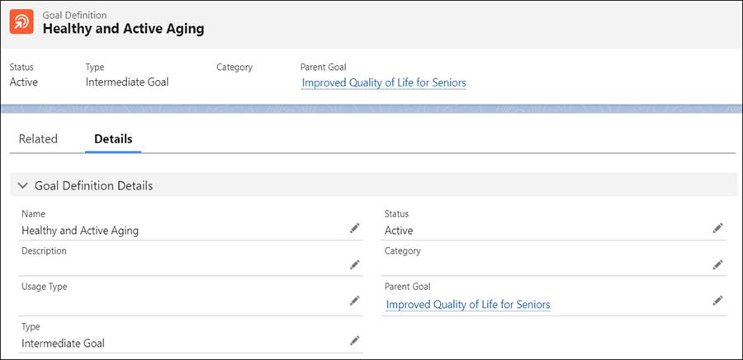
Task: Edit the details Category pencil icon
Action: click(717, 265)
